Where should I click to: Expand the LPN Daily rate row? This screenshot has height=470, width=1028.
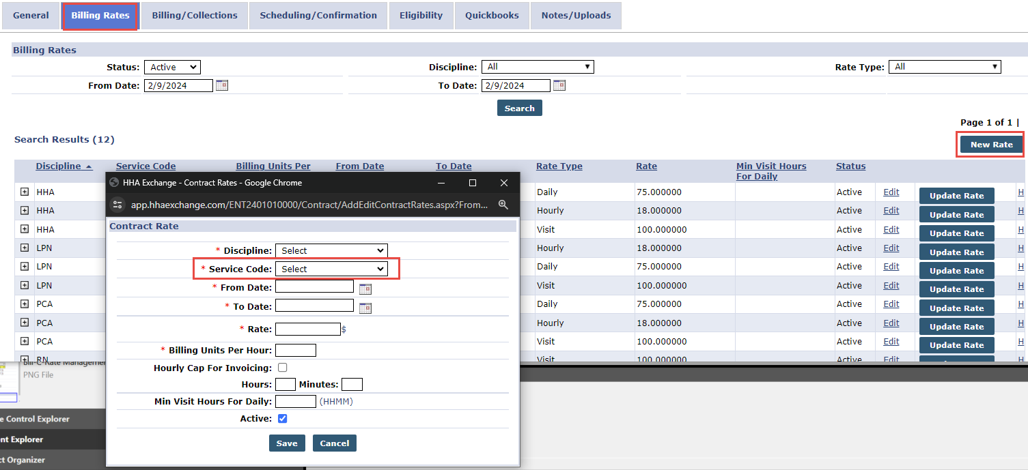point(25,266)
